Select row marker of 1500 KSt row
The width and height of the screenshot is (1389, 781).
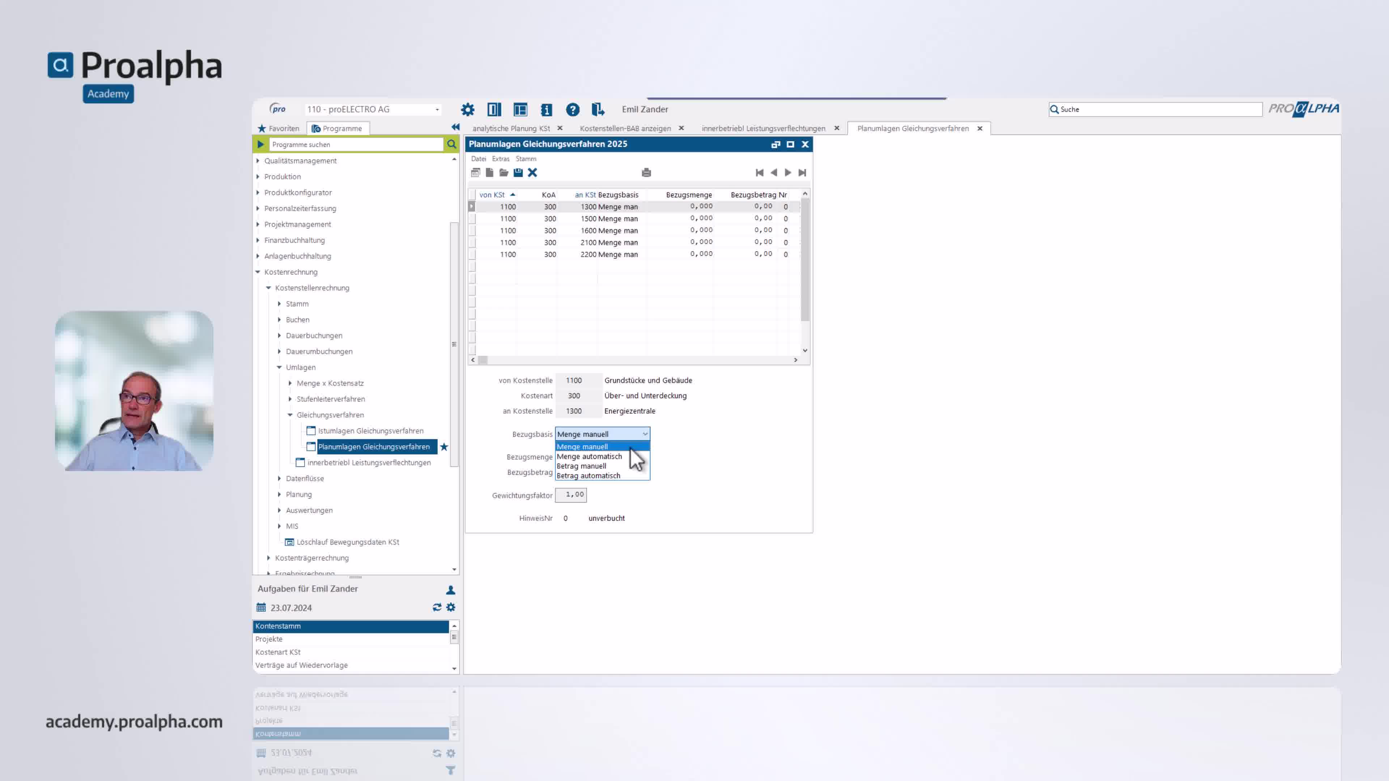(x=472, y=219)
